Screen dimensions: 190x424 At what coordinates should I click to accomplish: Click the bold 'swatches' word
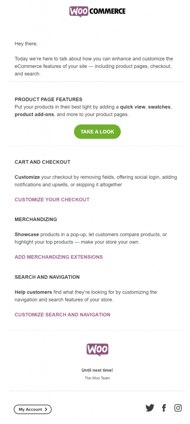coord(160,107)
